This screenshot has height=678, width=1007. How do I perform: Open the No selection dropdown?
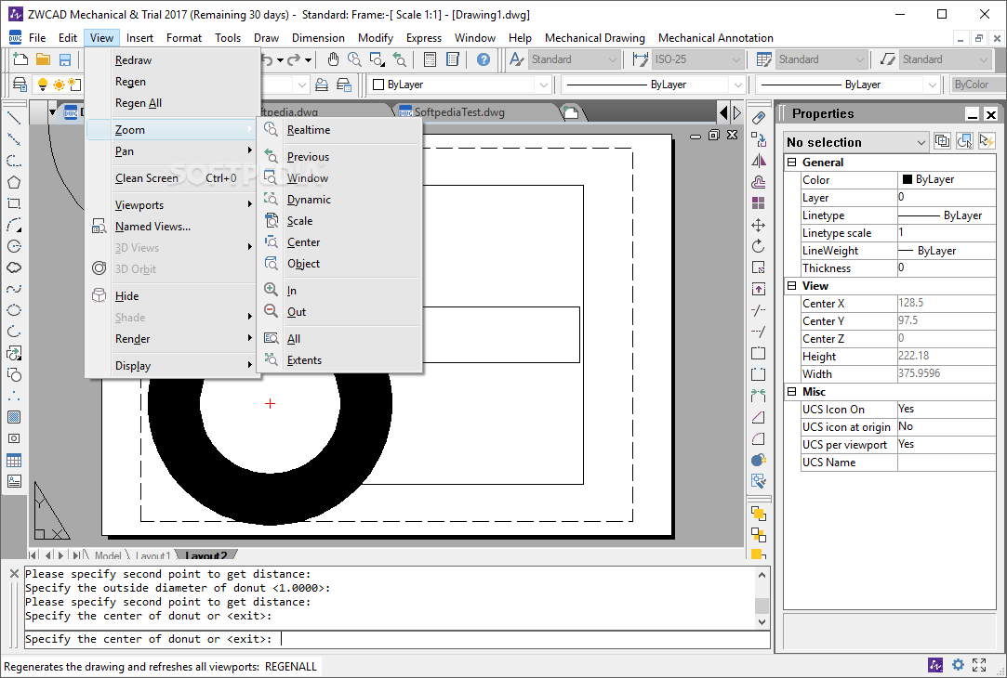click(x=856, y=142)
